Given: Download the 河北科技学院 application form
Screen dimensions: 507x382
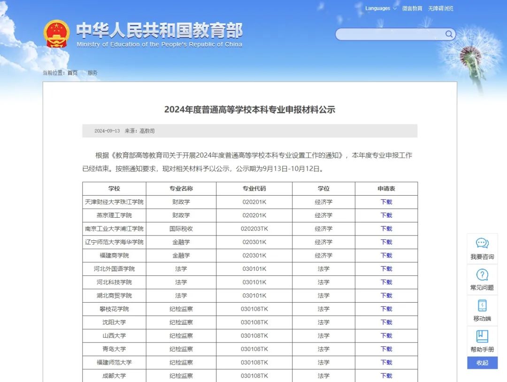Looking at the screenshot, I should click(x=386, y=282).
